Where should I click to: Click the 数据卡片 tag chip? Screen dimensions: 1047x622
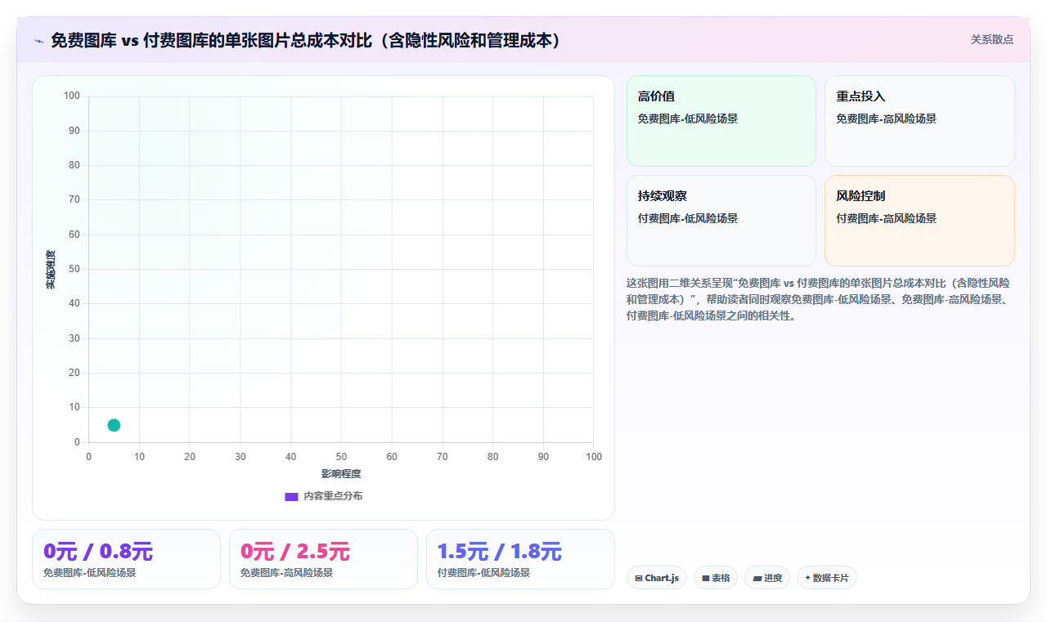pyautogui.click(x=827, y=578)
